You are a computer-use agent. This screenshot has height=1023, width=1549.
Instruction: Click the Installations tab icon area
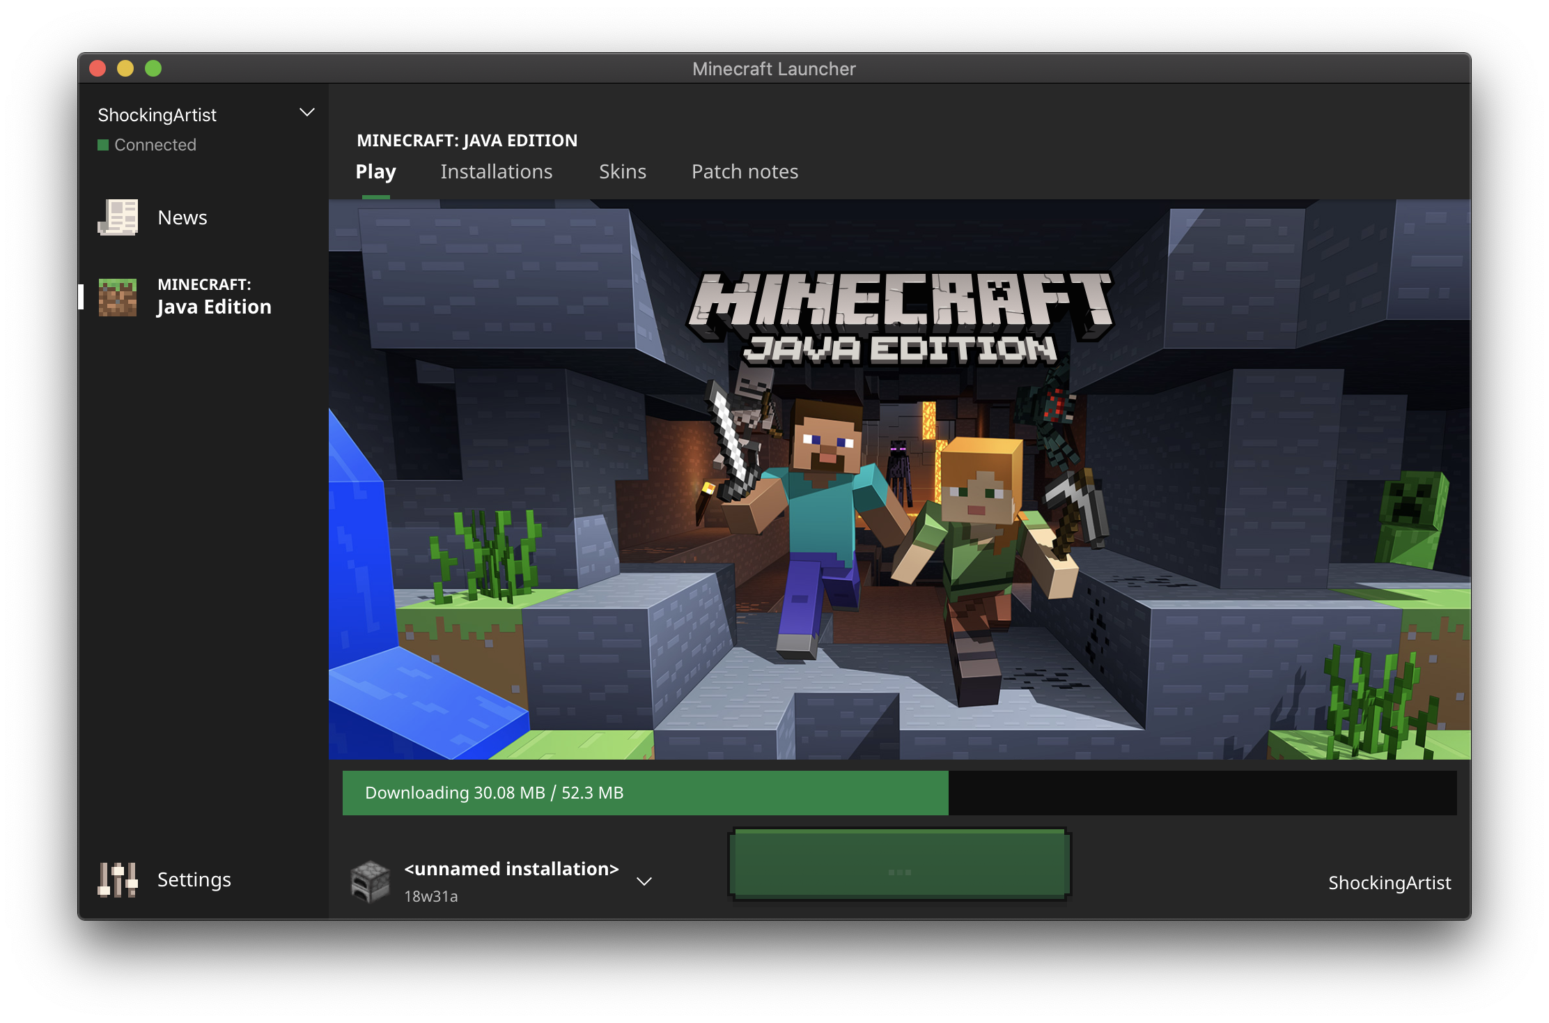point(495,170)
